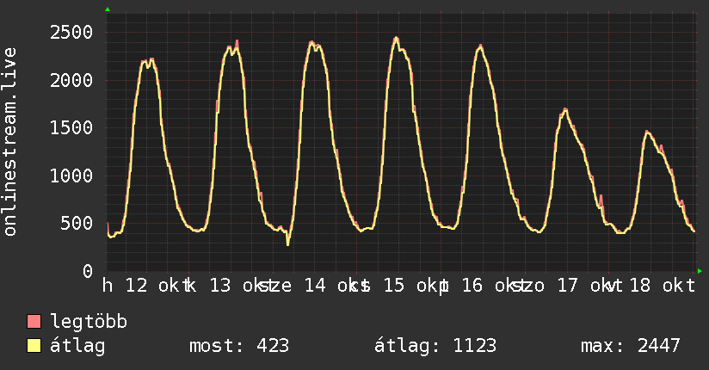Click the 2000 y-axis label
709x370 pixels.
pos(71,81)
